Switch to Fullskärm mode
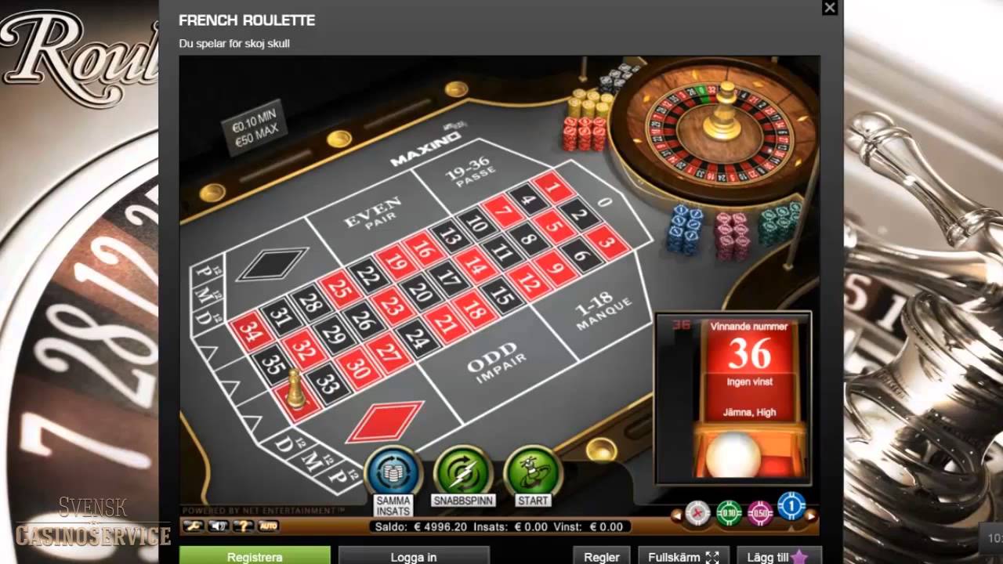The image size is (1003, 564). [x=683, y=555]
